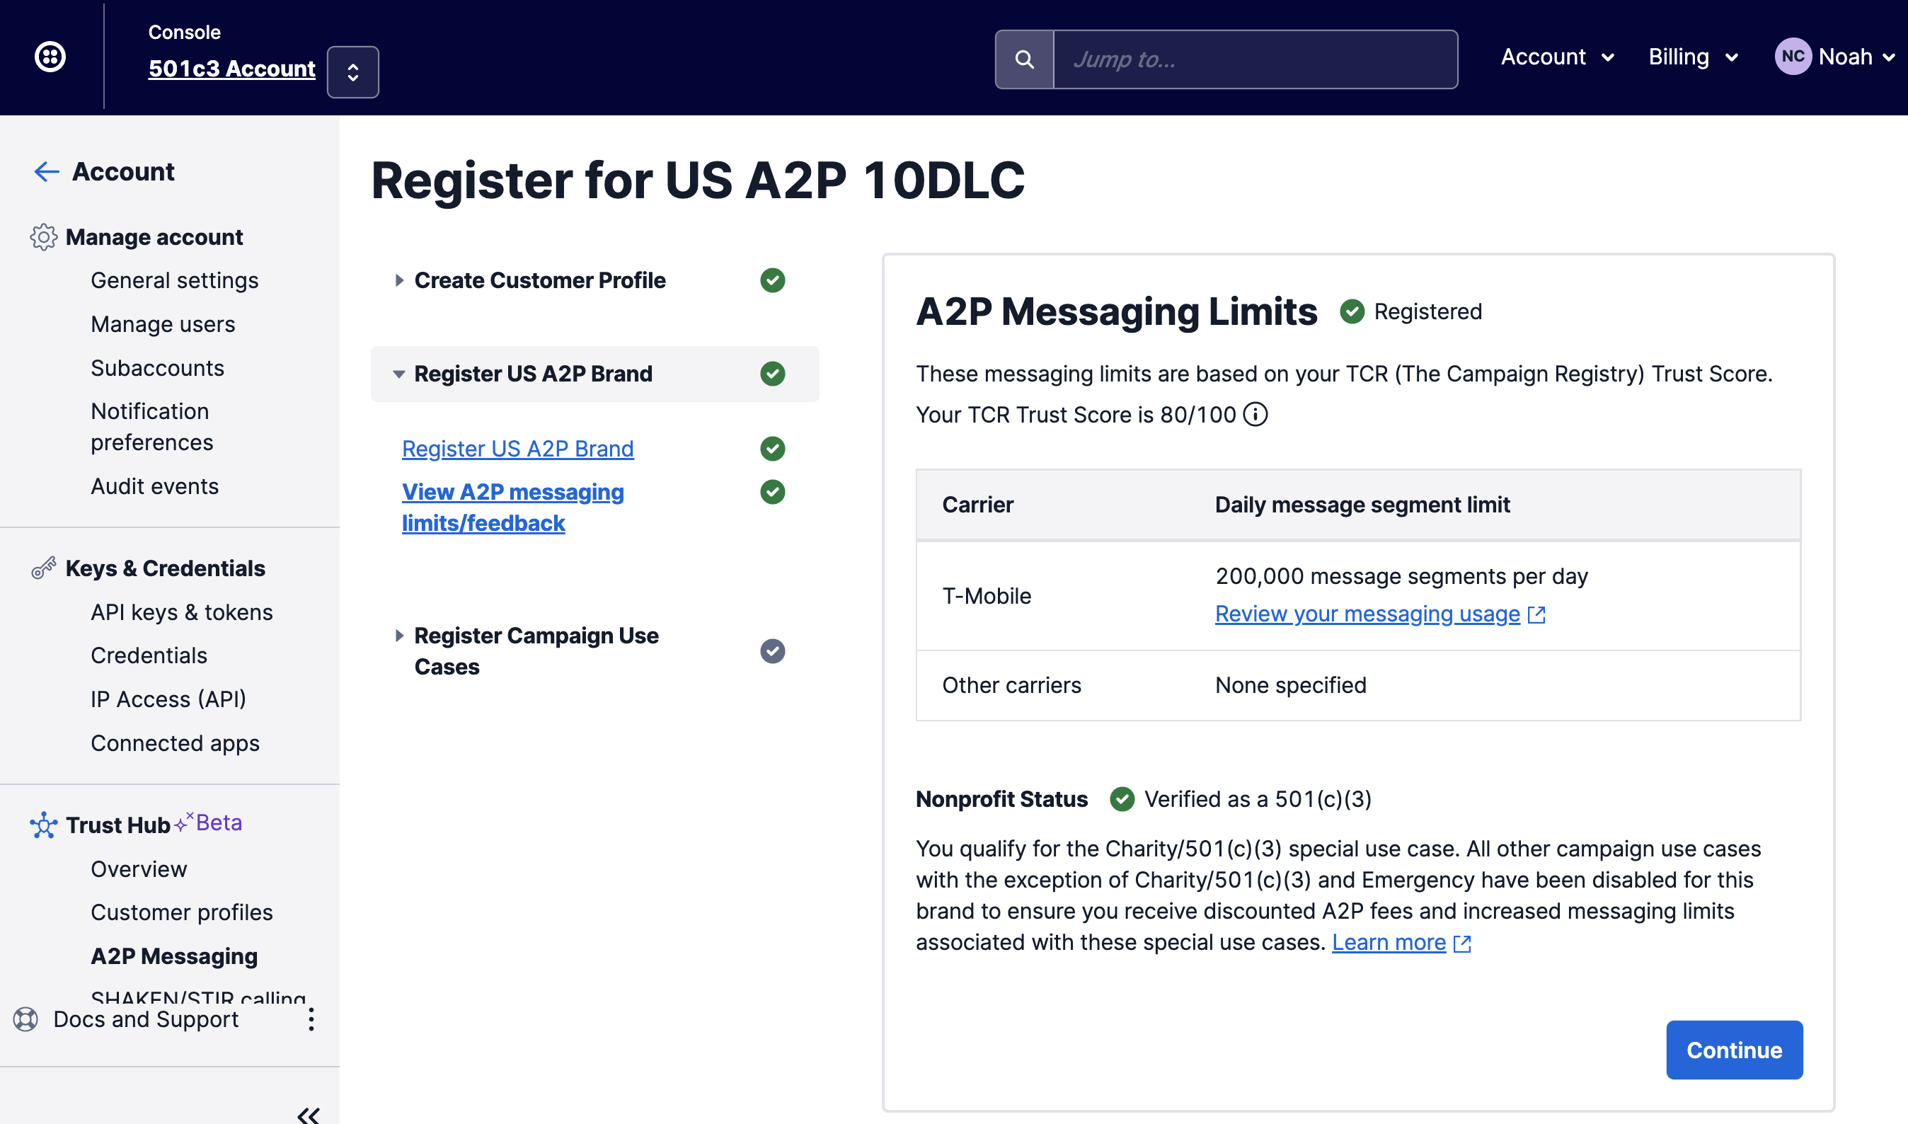This screenshot has width=1908, height=1124.
Task: Open the NC user avatar
Action: click(x=1793, y=56)
